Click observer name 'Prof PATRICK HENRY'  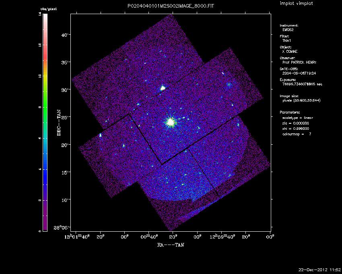click(x=299, y=62)
